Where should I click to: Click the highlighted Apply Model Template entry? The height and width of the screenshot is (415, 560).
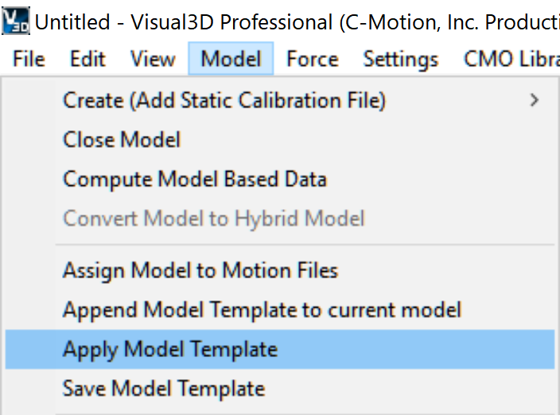(280, 349)
